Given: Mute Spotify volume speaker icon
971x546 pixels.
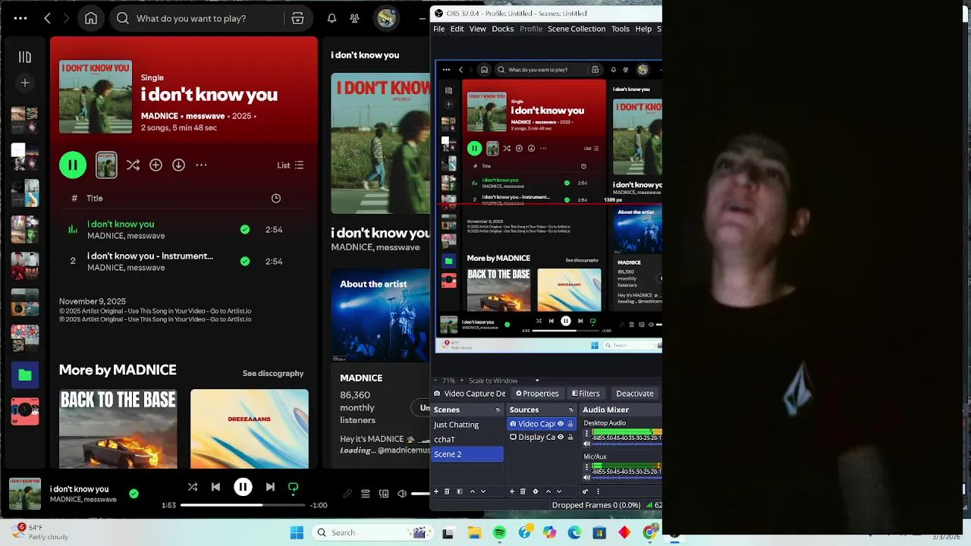Looking at the screenshot, I should tap(402, 494).
